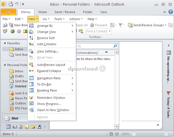Click the Change View icon in menu
The image size is (174, 137).
(31, 32)
